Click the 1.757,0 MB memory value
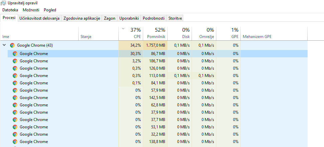 pos(155,45)
